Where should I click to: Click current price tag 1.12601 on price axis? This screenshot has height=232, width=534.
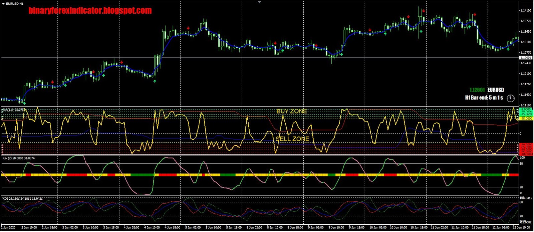coord(526,58)
